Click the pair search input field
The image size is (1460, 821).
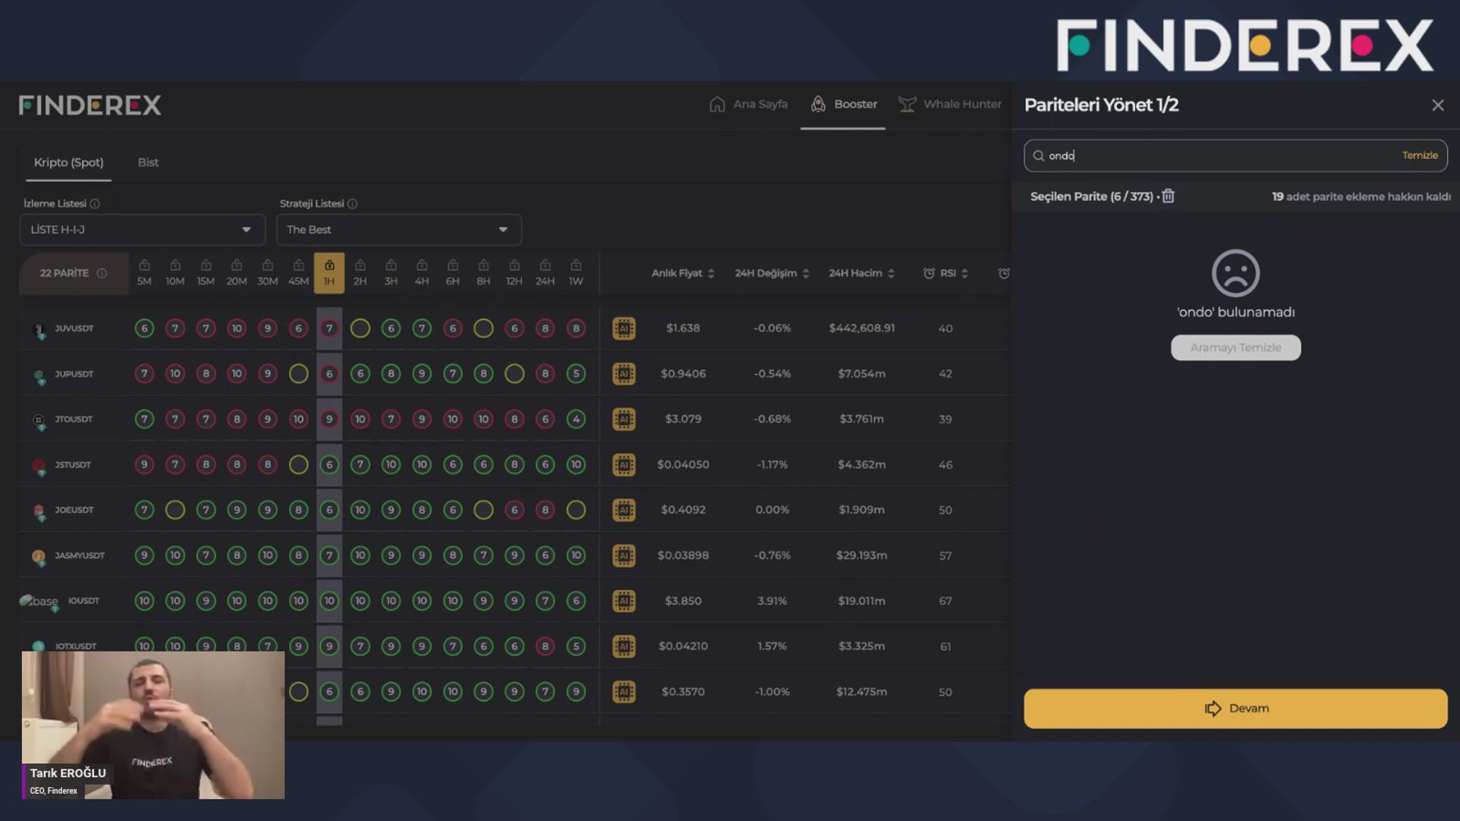(1217, 156)
